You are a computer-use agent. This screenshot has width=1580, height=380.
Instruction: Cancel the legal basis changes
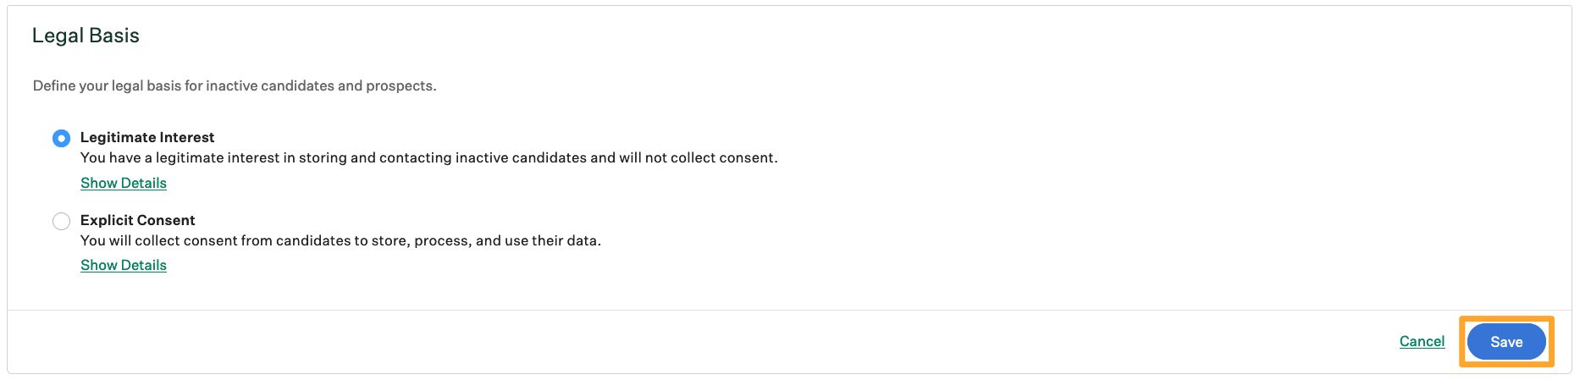coord(1422,341)
